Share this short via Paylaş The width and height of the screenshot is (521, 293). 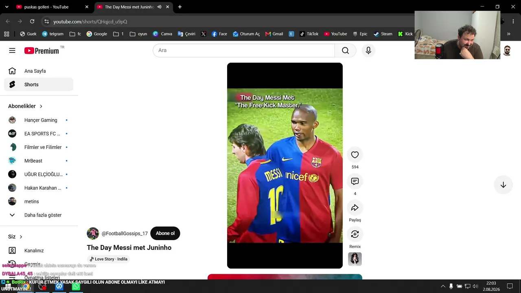point(355,208)
